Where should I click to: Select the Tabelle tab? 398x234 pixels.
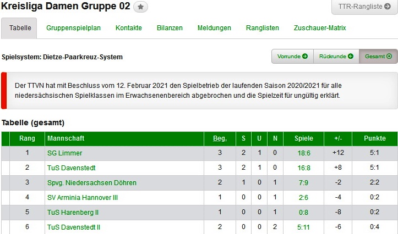click(20, 28)
